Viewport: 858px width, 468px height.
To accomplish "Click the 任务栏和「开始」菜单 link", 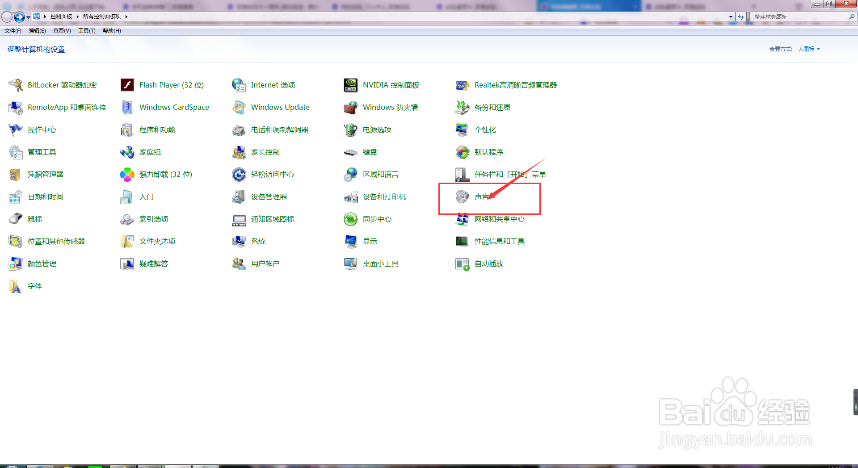I will coord(510,174).
